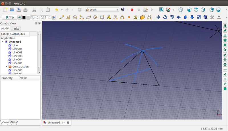Click the Top working plane button
This screenshot has width=228, height=131.
click(x=9, y=17)
